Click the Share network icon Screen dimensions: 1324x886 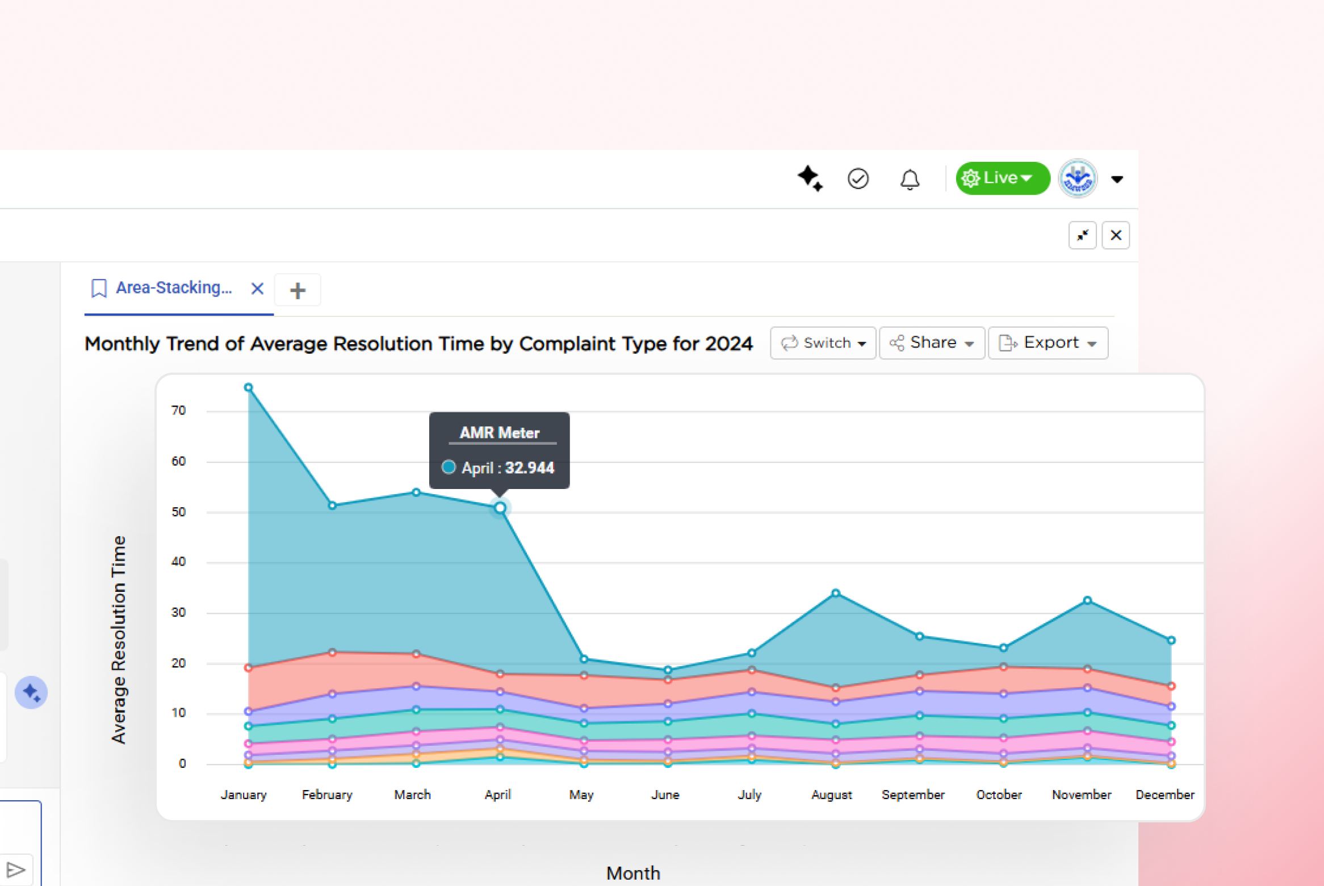coord(898,343)
